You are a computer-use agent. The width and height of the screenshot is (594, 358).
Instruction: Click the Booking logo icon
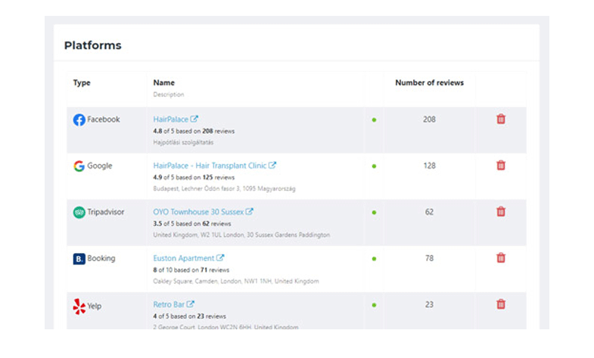click(79, 259)
